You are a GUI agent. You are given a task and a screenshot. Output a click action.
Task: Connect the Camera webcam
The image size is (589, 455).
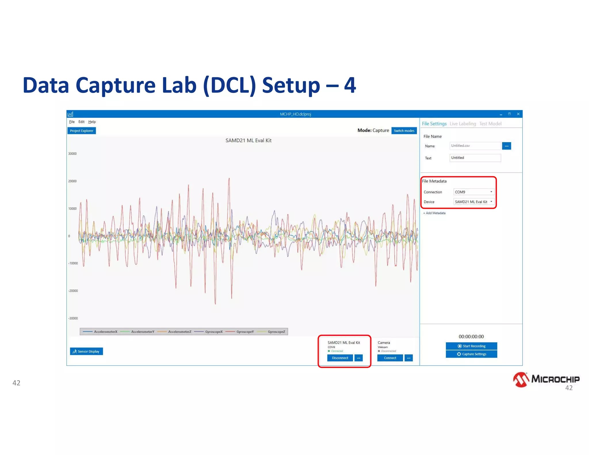click(x=390, y=358)
